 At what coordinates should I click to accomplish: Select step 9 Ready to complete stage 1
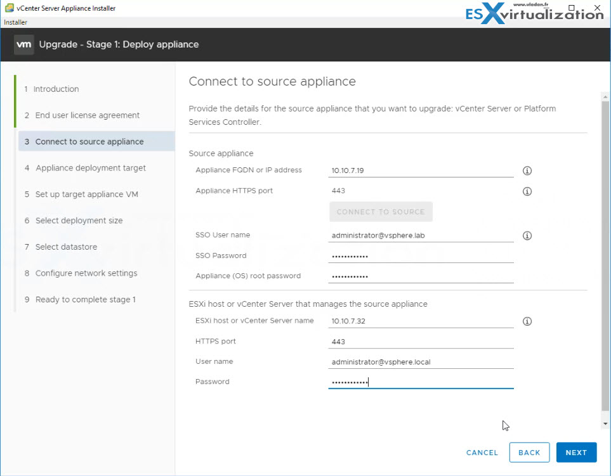pos(80,299)
